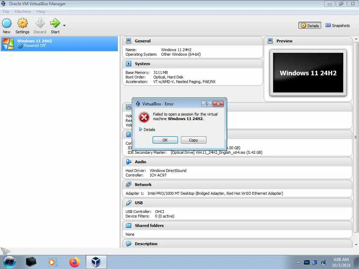Viewport: 359px width, 269px height.
Task: Click the network tray icon
Action: (x=306, y=262)
